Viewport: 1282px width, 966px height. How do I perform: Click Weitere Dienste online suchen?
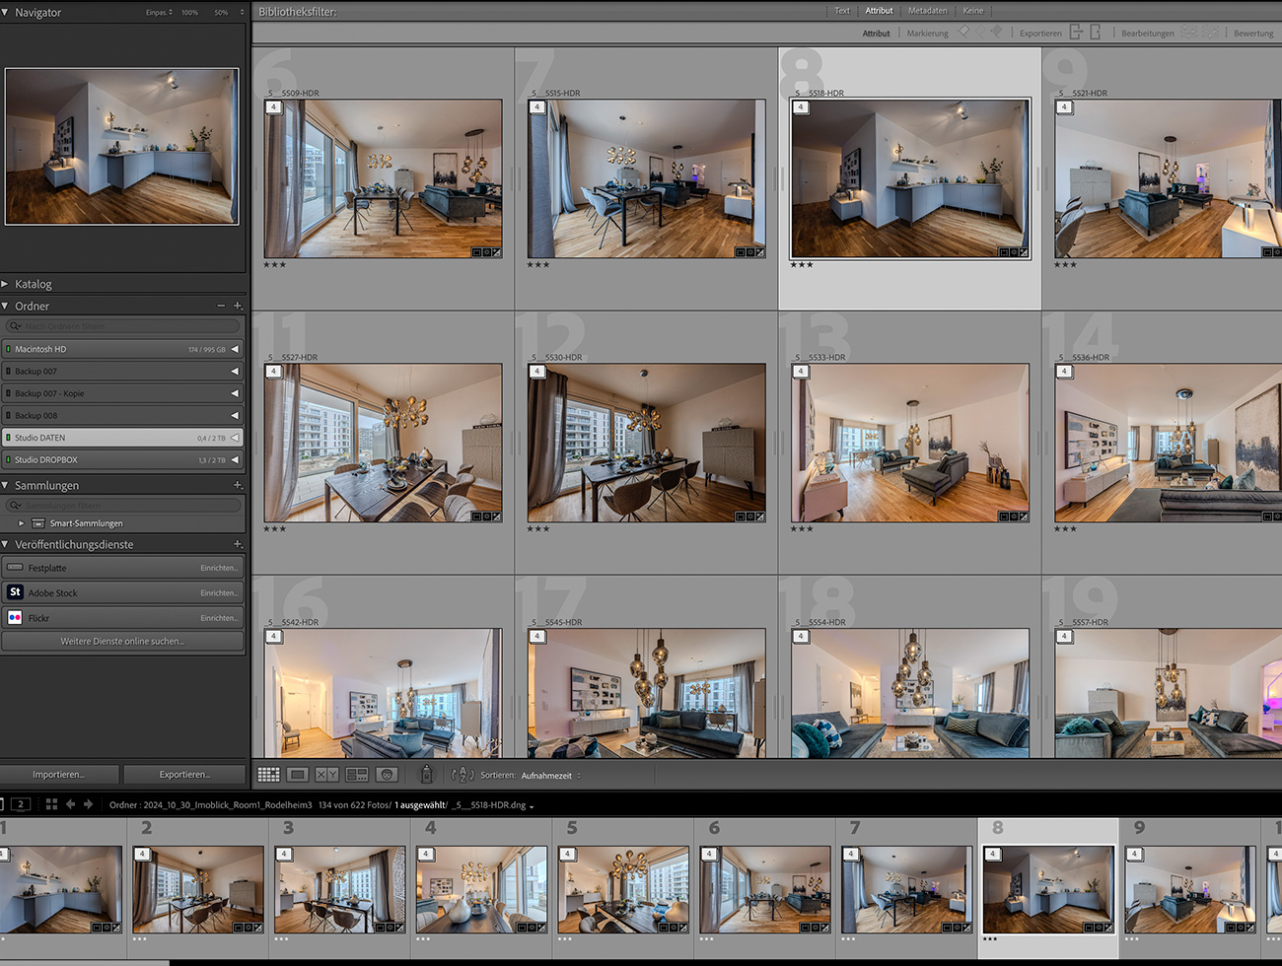(122, 642)
